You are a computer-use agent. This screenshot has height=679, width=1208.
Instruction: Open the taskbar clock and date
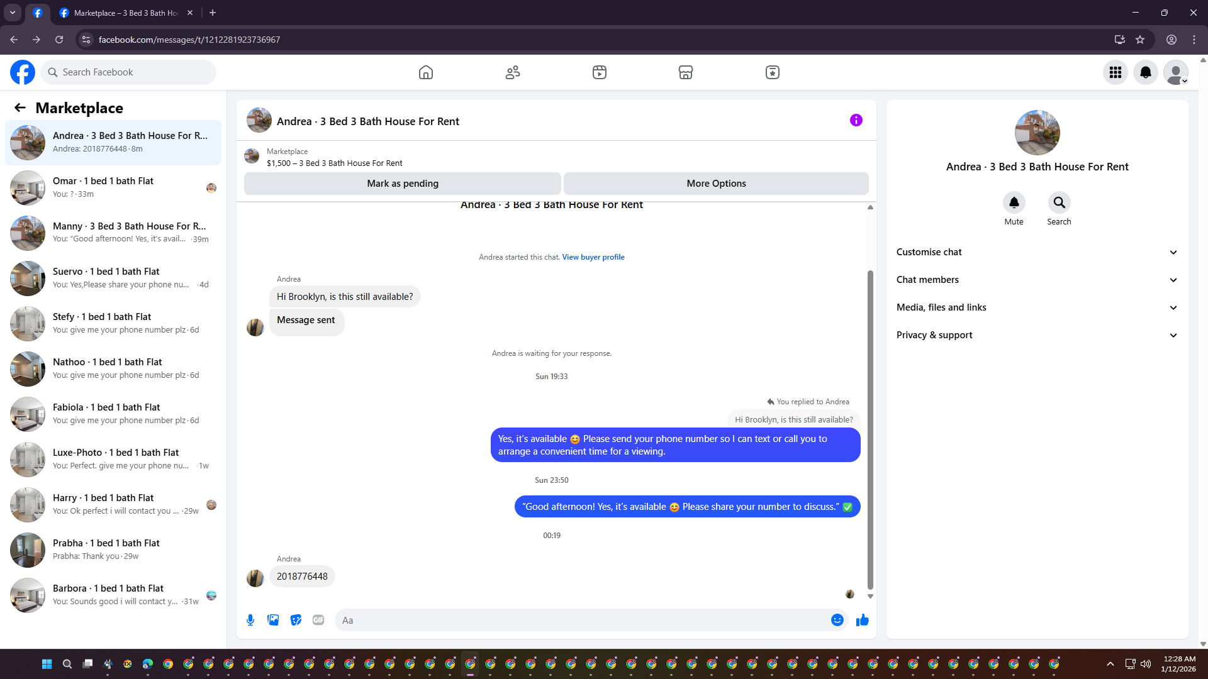(1179, 664)
